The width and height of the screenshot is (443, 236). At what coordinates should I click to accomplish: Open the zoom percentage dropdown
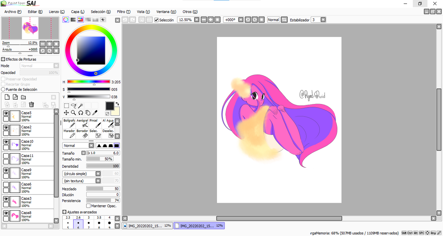[197, 20]
